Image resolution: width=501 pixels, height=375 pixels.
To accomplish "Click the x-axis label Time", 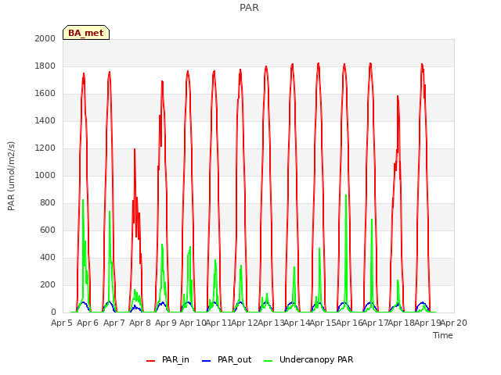I will [443, 335].
